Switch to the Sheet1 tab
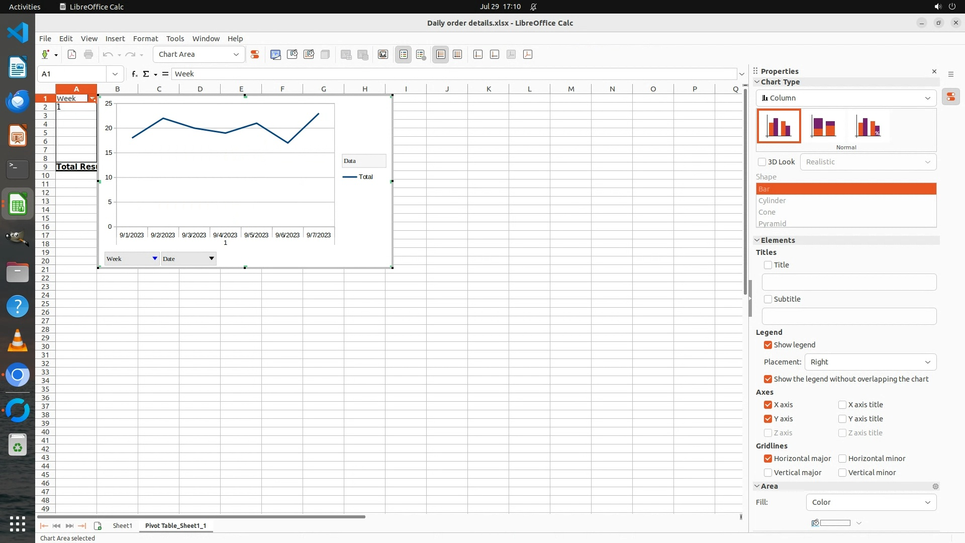965x543 pixels. pyautogui.click(x=122, y=525)
